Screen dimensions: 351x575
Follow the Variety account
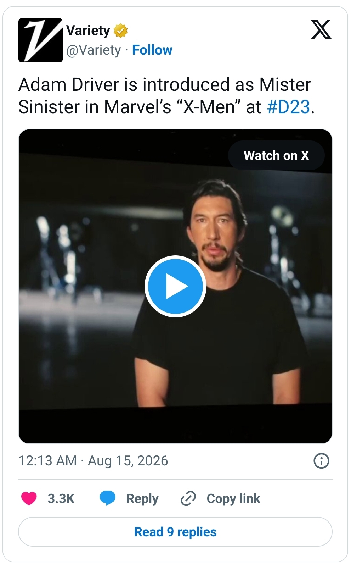[x=152, y=50]
